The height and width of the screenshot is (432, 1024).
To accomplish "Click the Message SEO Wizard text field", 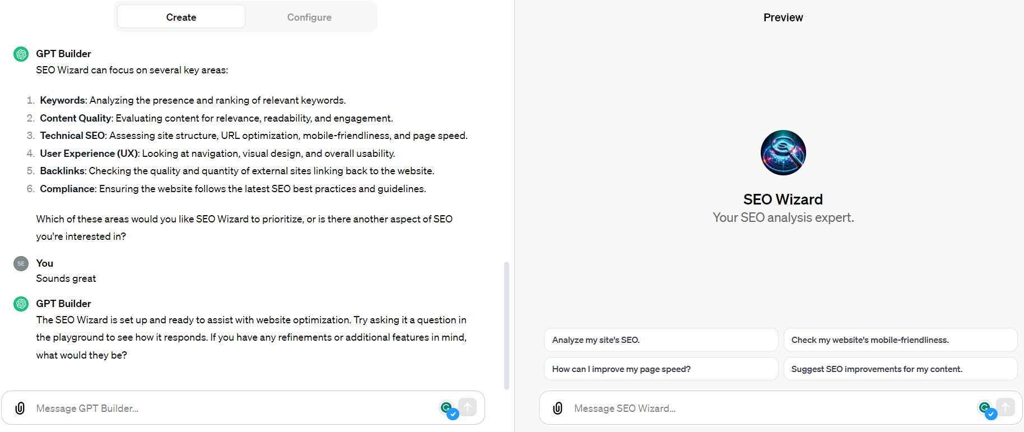I will pos(773,408).
